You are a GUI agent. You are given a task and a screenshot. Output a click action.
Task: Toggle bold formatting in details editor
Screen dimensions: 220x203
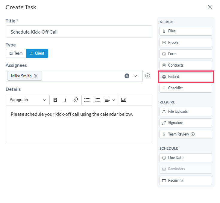click(x=55, y=100)
